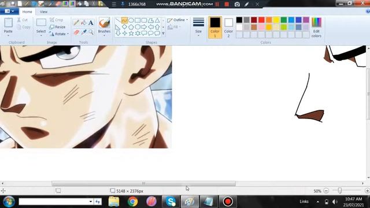This screenshot has width=370, height=208.
Task: Click the horizontal scrollbar right arrow
Action: pos(362,183)
